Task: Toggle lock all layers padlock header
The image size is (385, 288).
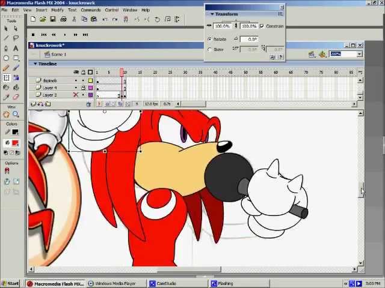Action: point(83,72)
